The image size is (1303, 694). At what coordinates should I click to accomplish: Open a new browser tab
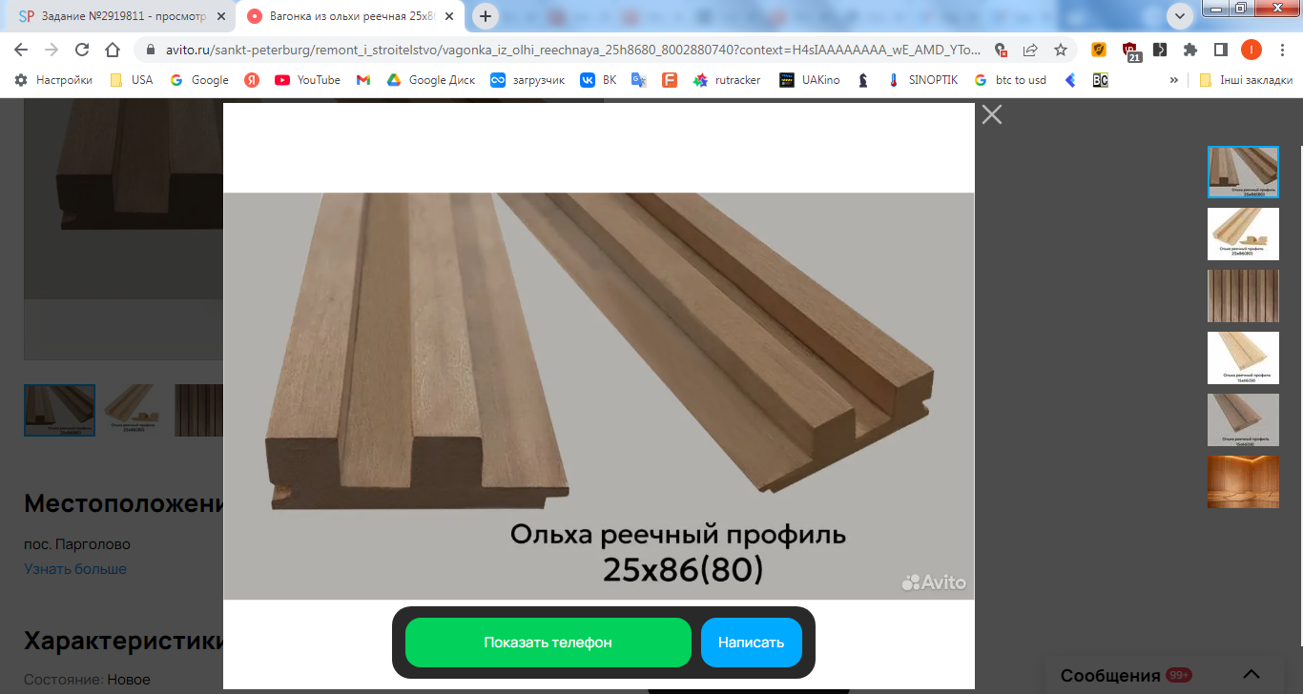(x=486, y=16)
